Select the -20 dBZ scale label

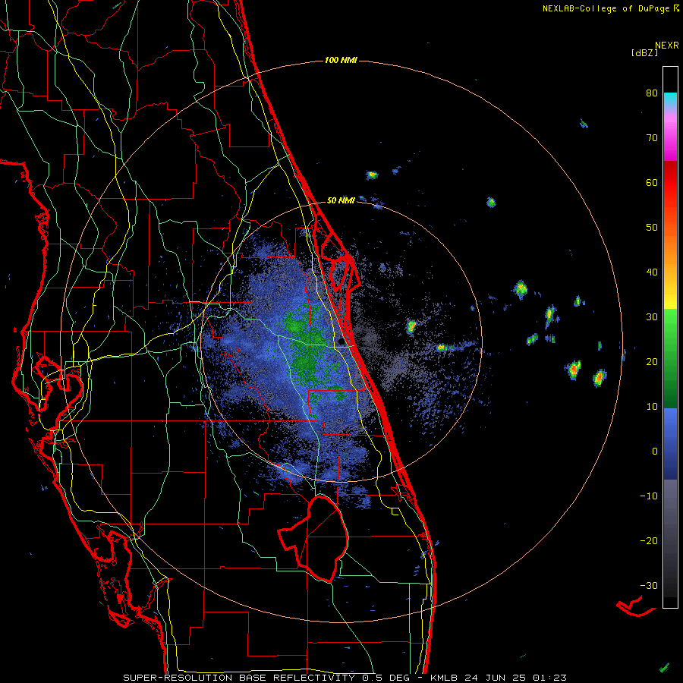pyautogui.click(x=649, y=541)
